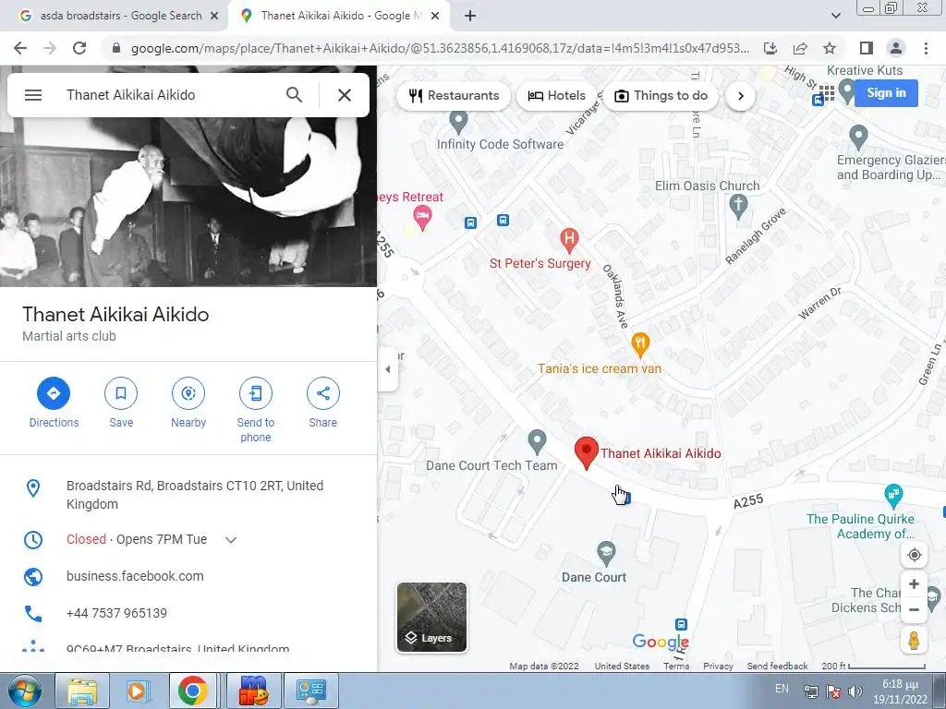The height and width of the screenshot is (709, 946).
Task: Click the address bar URL
Action: point(440,48)
